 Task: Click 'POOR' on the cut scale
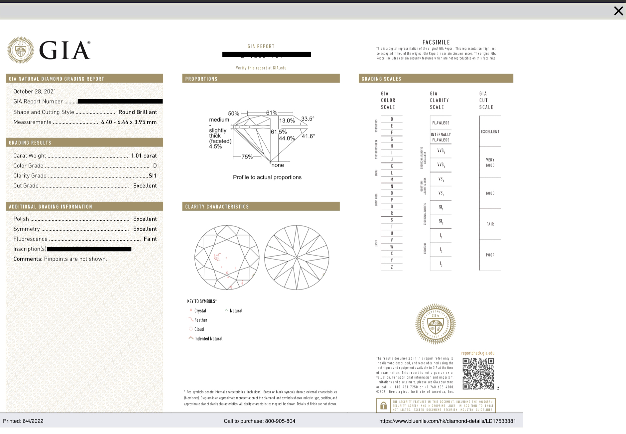click(490, 255)
